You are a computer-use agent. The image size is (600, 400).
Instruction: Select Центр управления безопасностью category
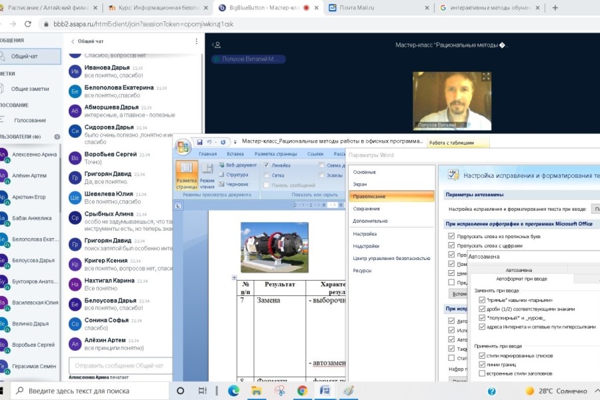click(x=392, y=259)
